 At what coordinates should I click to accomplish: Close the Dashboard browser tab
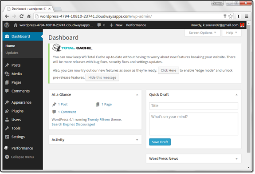pyautogui.click(x=49, y=9)
